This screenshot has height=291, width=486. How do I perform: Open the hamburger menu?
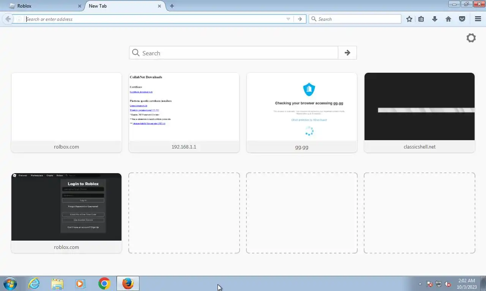[x=478, y=19]
